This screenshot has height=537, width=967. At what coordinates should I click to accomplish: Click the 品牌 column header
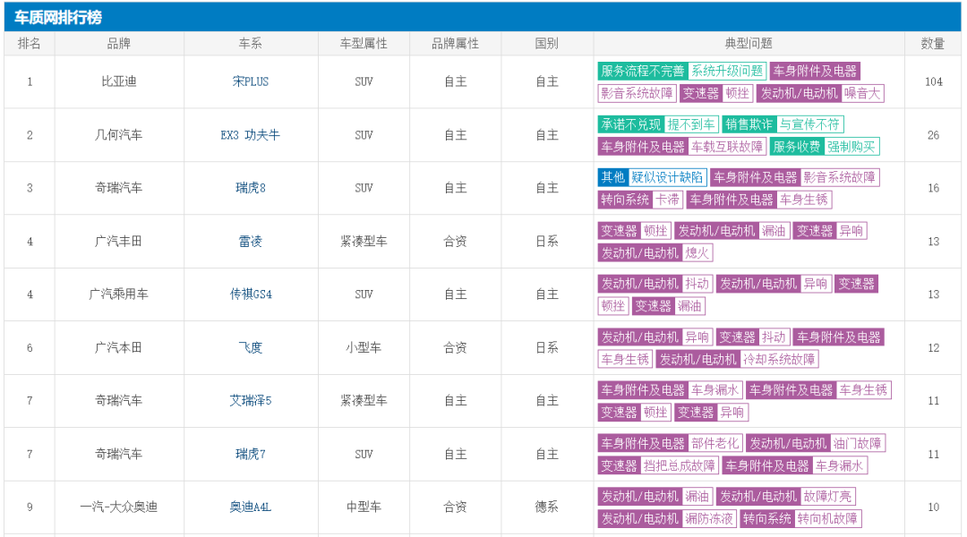pyautogui.click(x=119, y=44)
